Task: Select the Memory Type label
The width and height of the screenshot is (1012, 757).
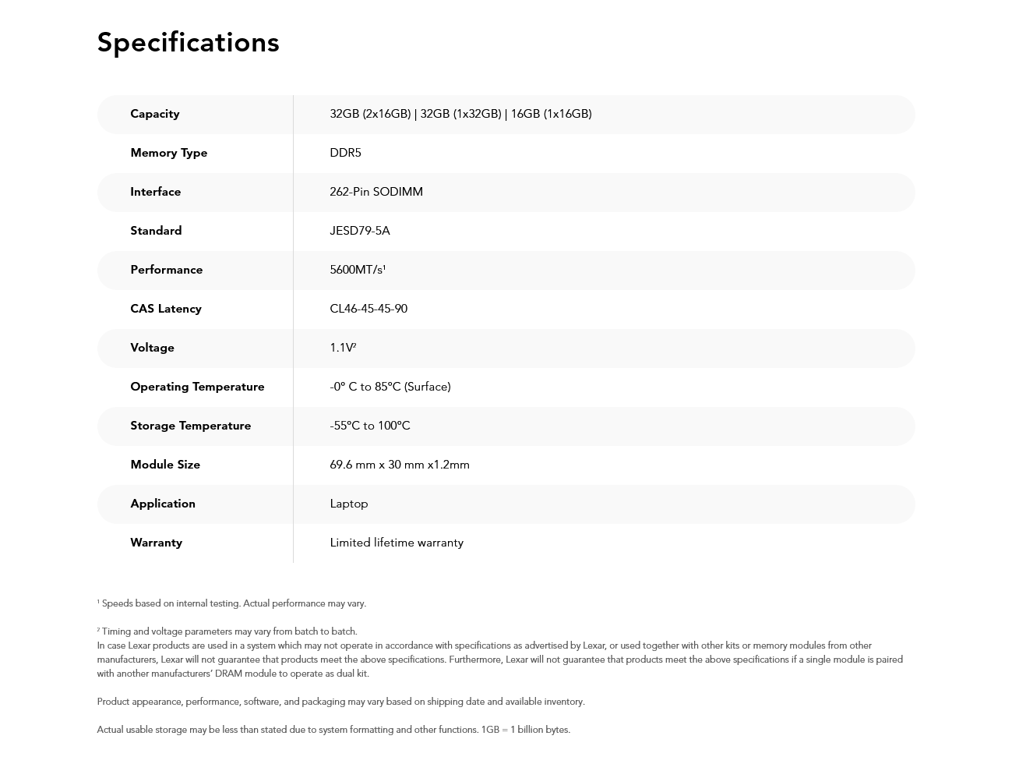Action: click(169, 153)
